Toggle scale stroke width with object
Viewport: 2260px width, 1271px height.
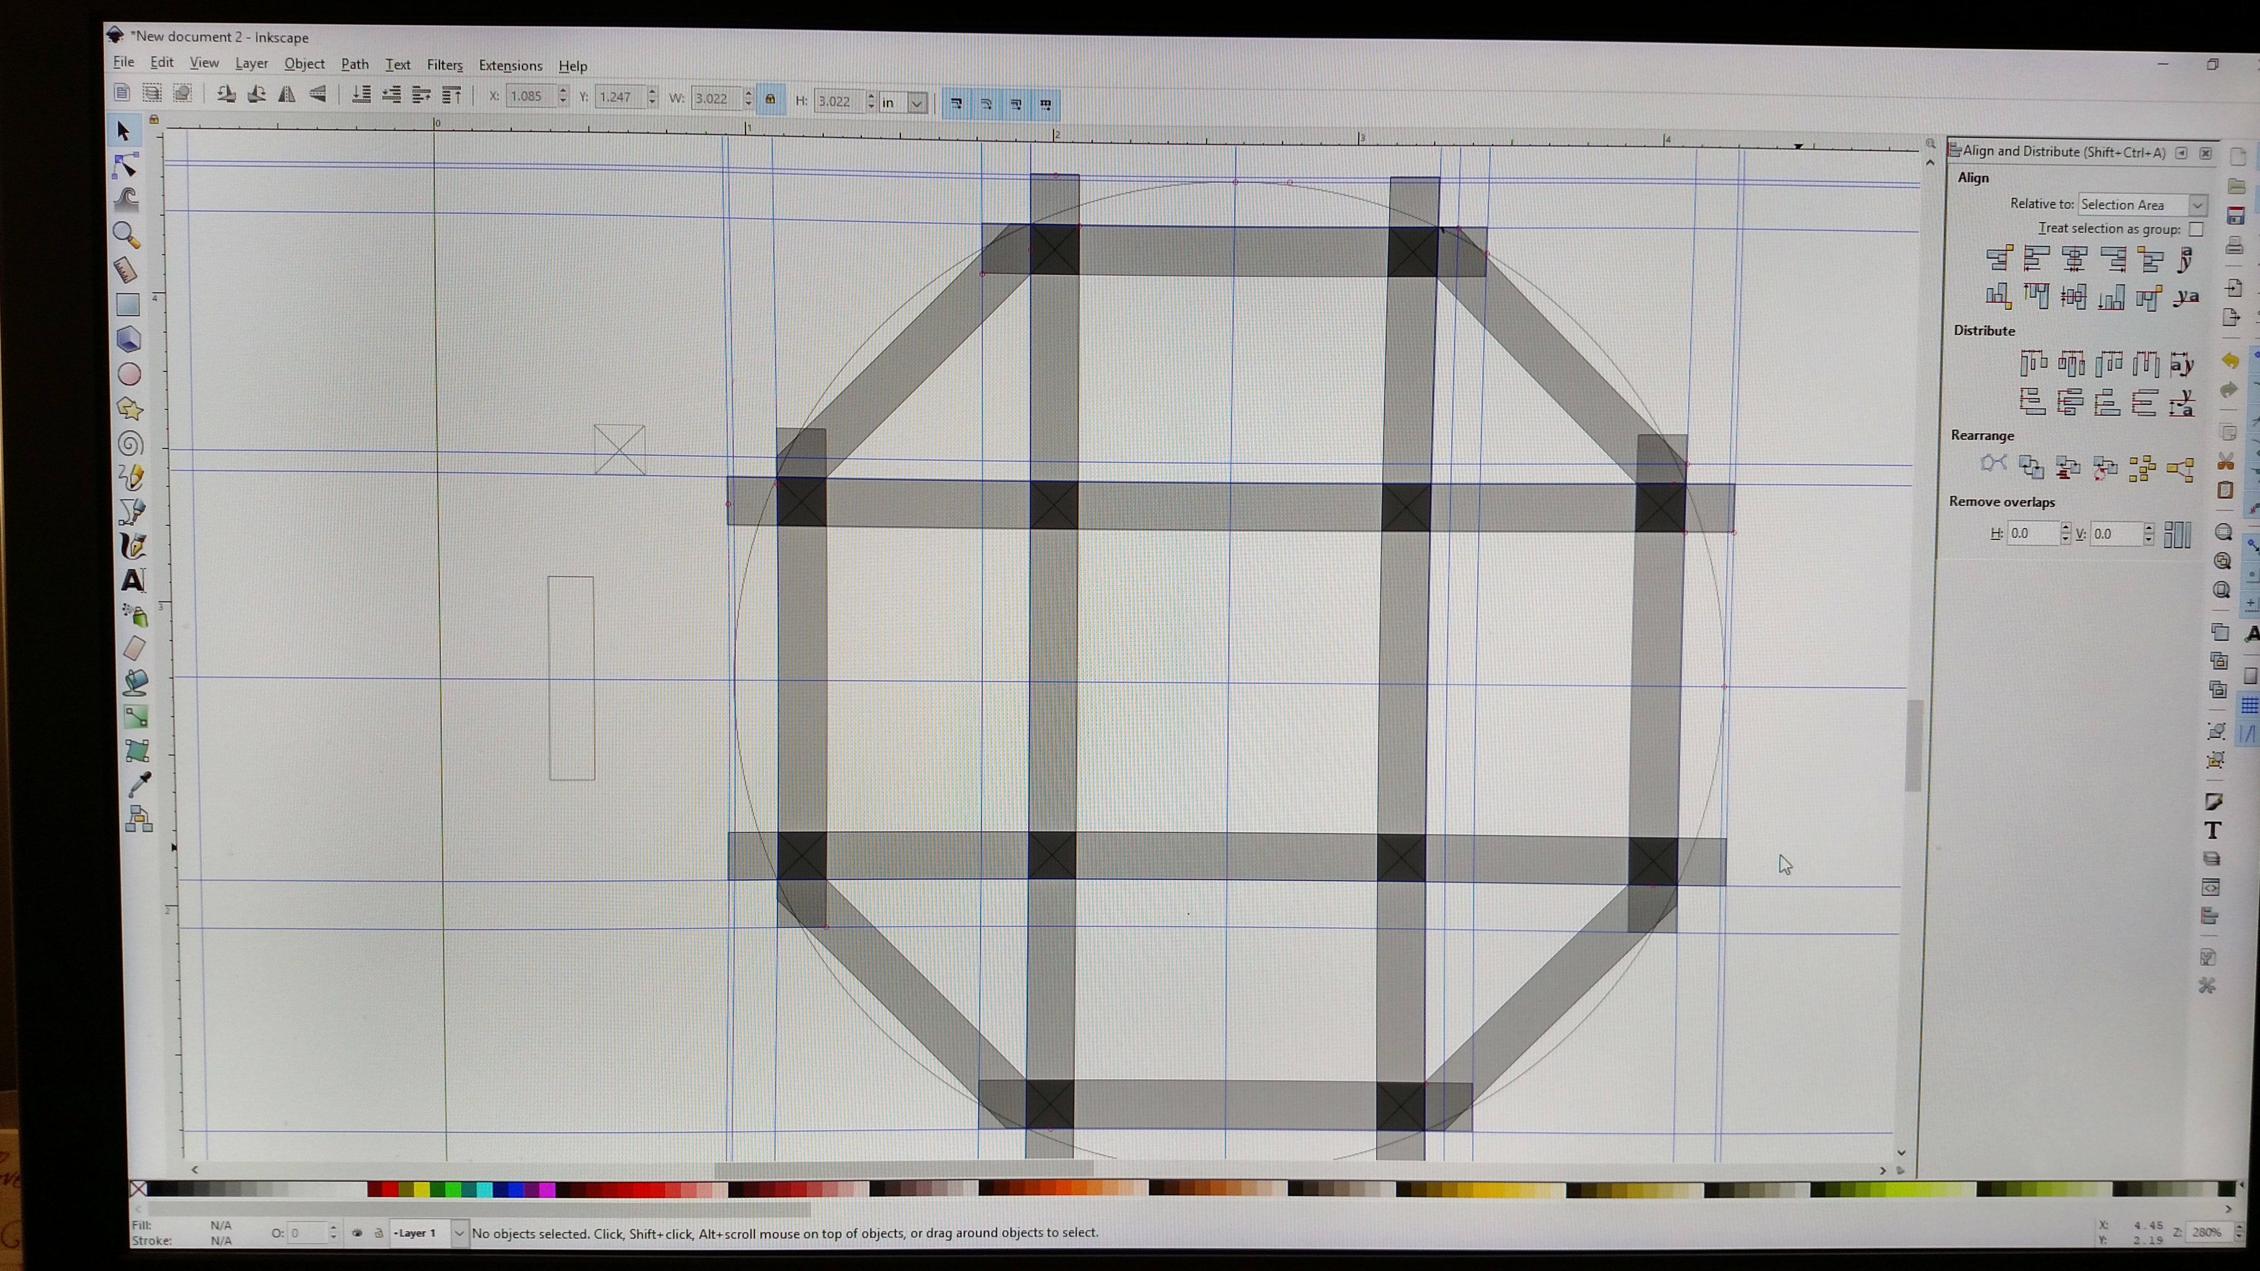click(x=956, y=103)
